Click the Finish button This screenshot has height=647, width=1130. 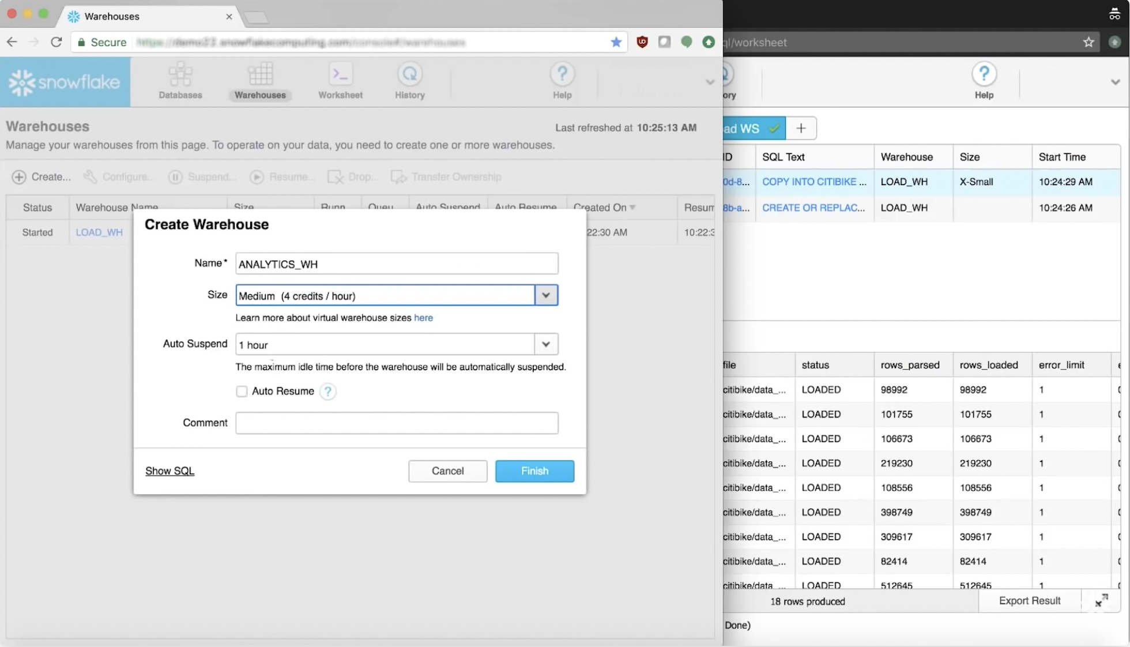pyautogui.click(x=534, y=471)
